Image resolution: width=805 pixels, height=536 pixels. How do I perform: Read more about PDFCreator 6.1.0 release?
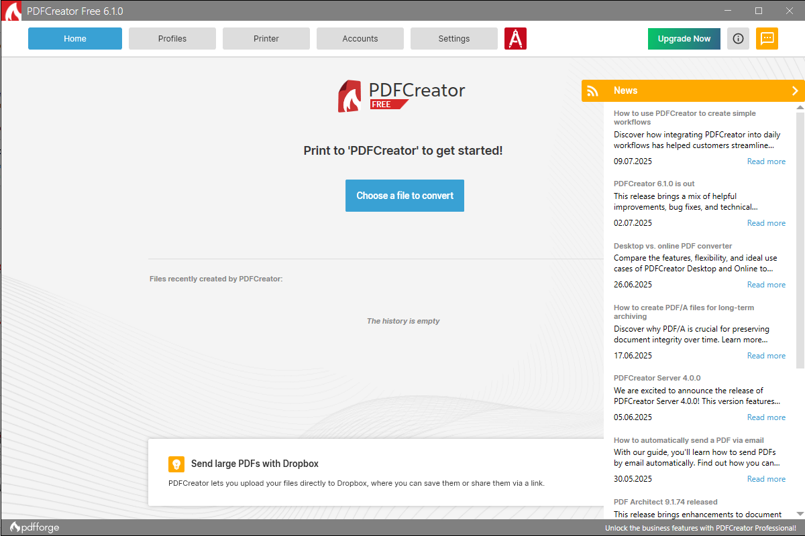point(766,223)
